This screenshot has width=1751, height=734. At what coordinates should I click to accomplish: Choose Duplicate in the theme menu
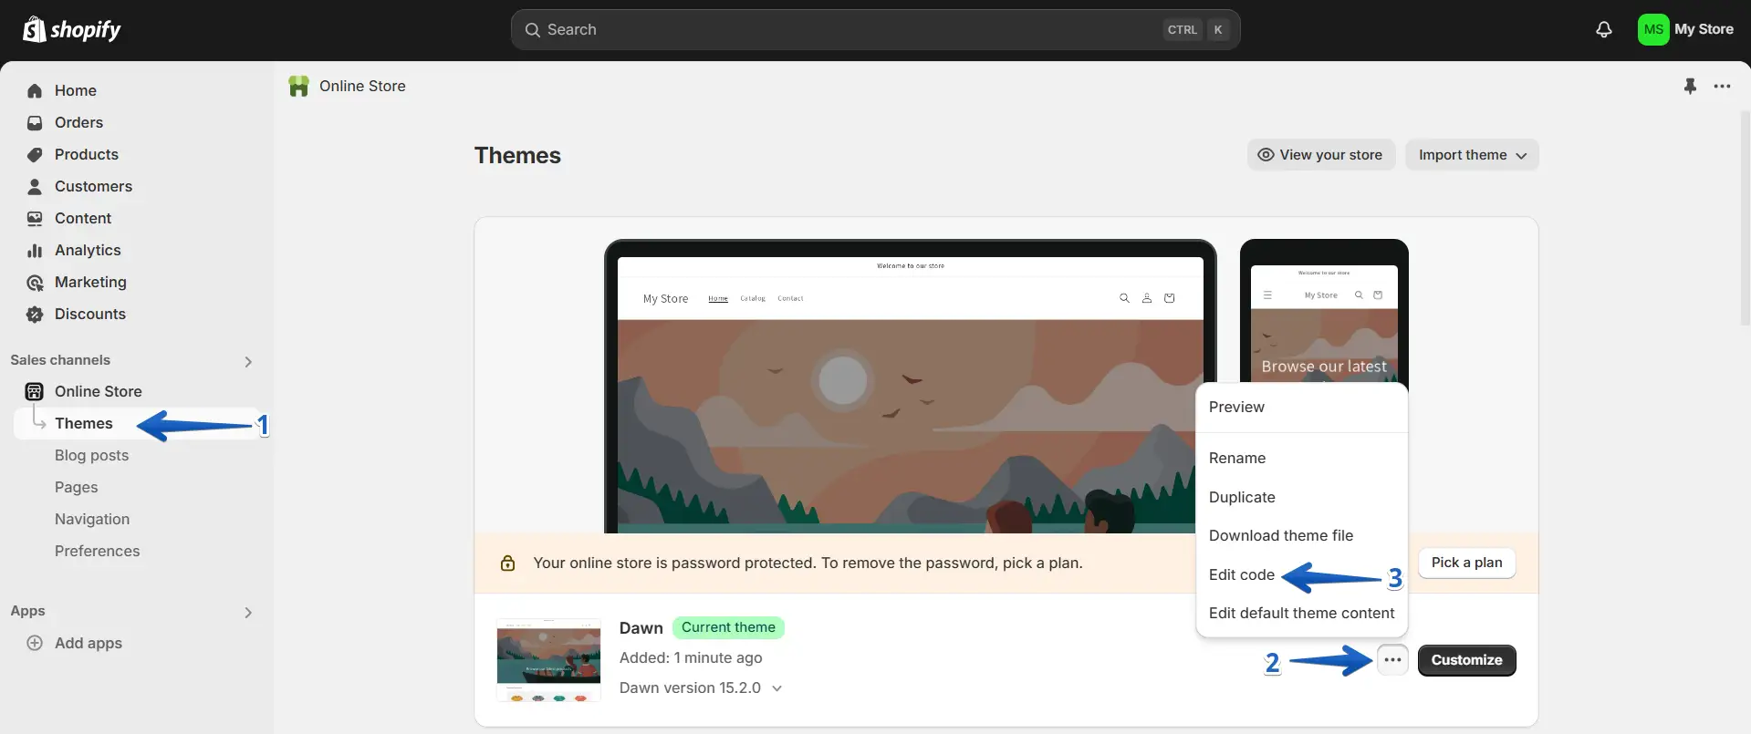[x=1242, y=497]
